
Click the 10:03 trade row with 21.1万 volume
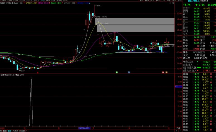point(199,116)
